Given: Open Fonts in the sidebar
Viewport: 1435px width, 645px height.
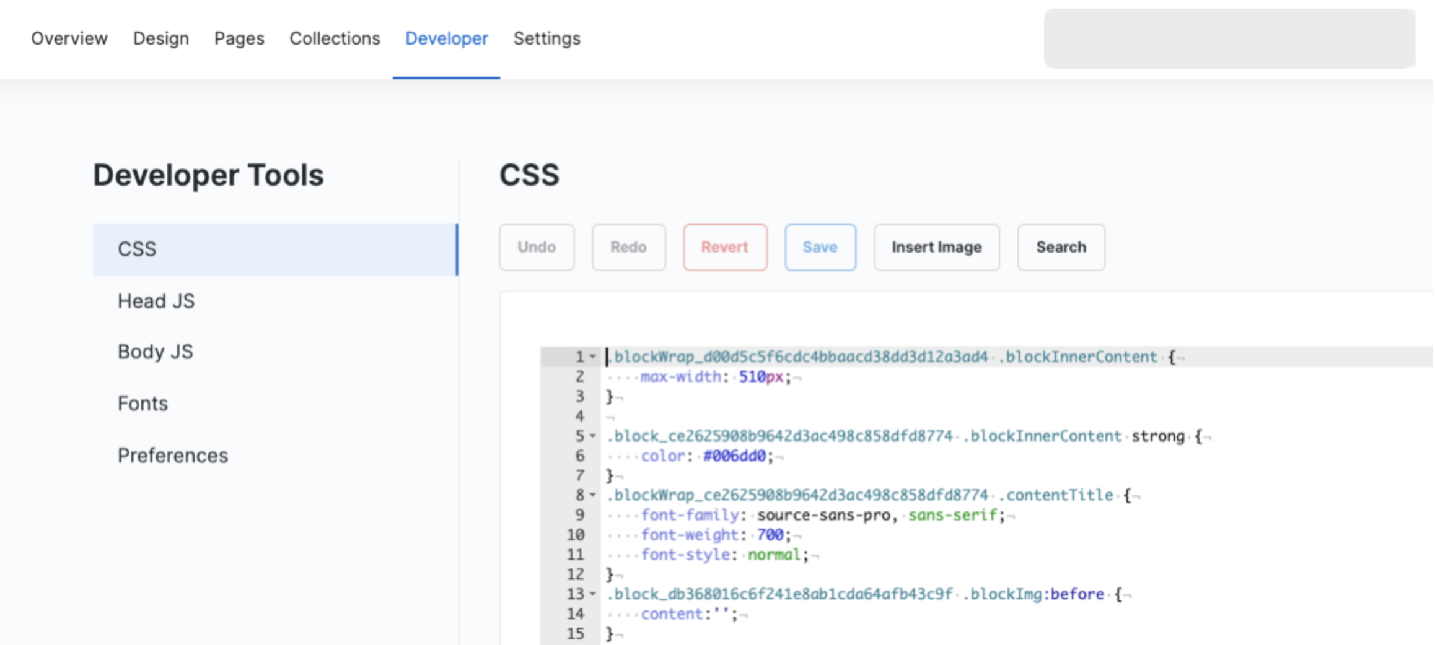Looking at the screenshot, I should [143, 404].
